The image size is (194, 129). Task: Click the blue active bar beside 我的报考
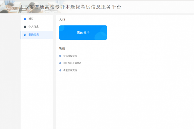click(21, 35)
